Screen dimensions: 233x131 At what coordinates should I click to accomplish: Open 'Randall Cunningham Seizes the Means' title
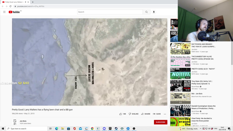pos(204,107)
